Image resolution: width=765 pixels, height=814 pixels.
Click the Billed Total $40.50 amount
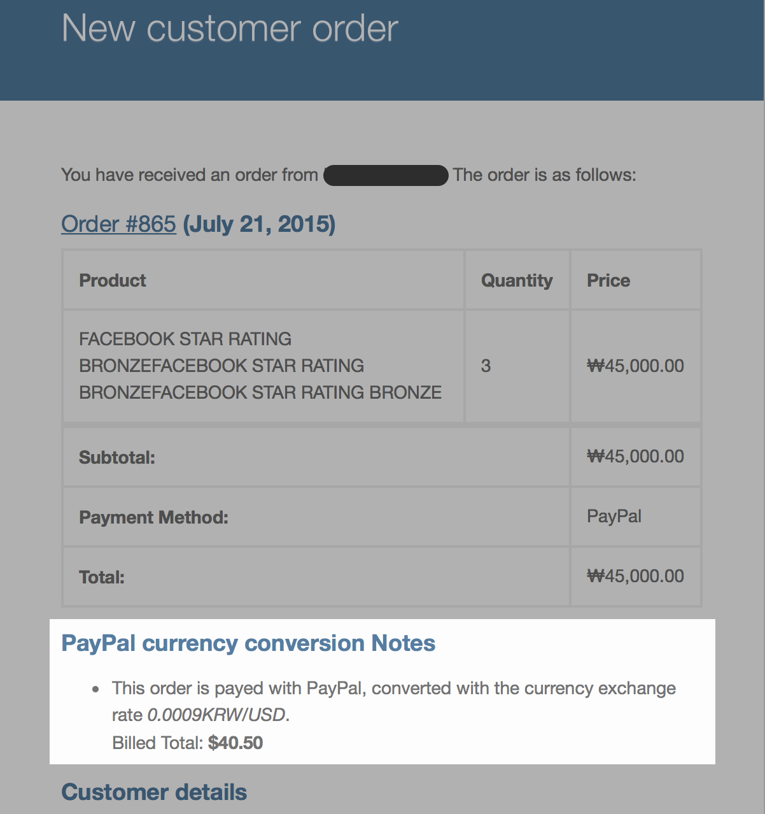pos(235,743)
